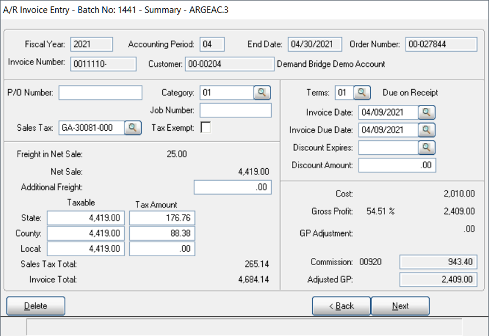Click the A/R Invoice Entry title bar
Viewport: 489px width, 336px height.
(244, 10)
